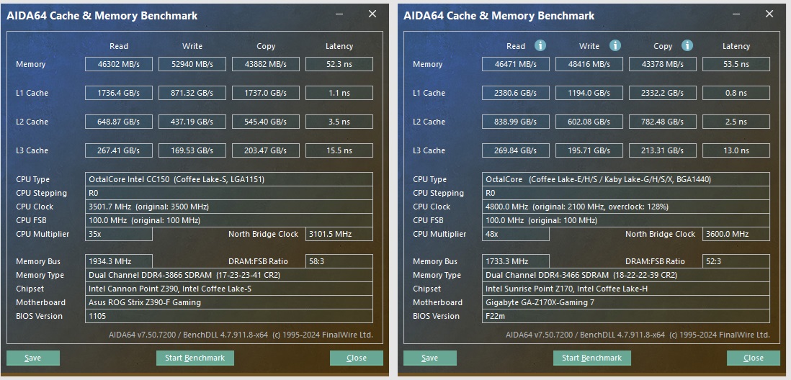The height and width of the screenshot is (380, 791).
Task: Select DDR4-3466 SDRAM memory type field
Action: pyautogui.click(x=626, y=275)
